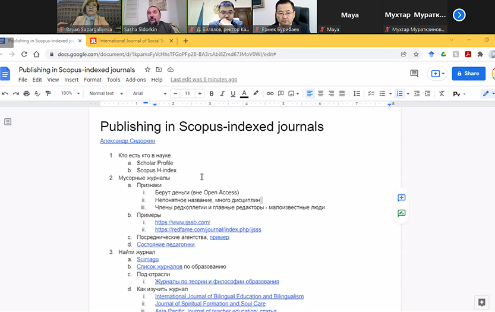Screen dimensions: 495x312
Task: Click the print icon in toolbar
Action: [x=26, y=93]
